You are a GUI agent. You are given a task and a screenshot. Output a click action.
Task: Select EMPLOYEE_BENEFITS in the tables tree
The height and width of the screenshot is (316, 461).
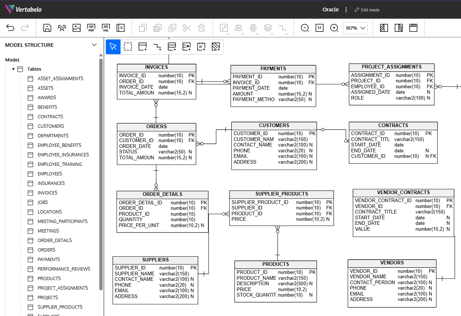[x=59, y=145]
